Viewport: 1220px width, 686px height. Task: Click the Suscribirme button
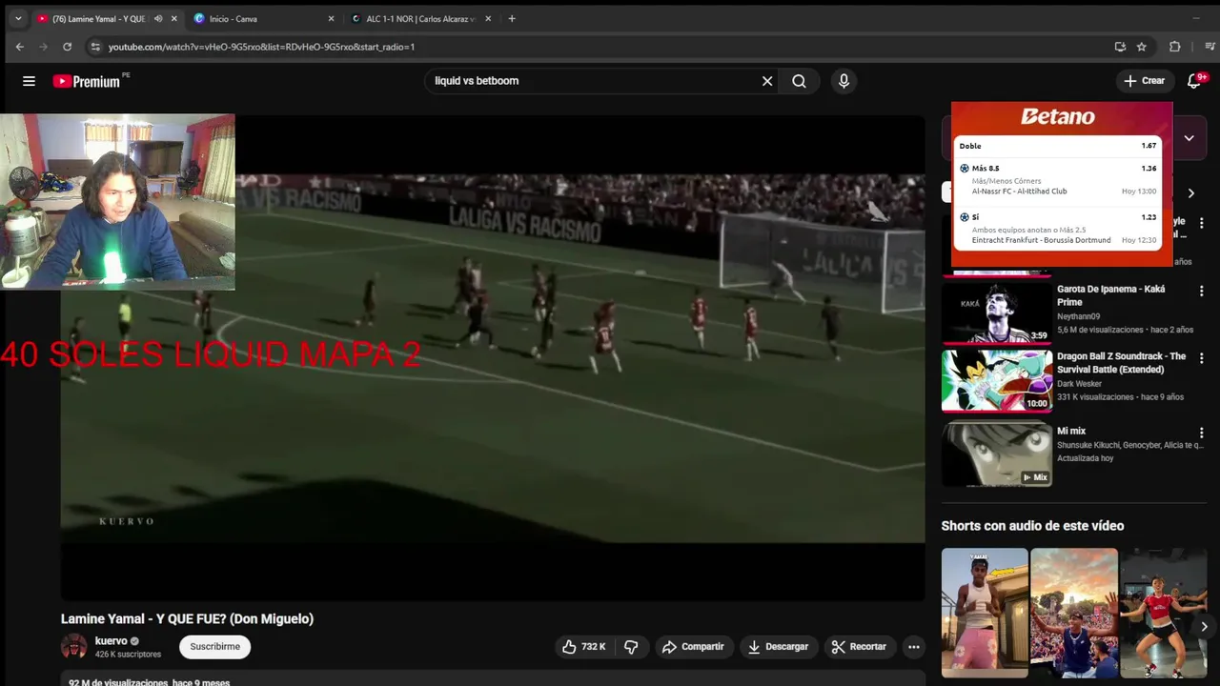pyautogui.click(x=214, y=646)
